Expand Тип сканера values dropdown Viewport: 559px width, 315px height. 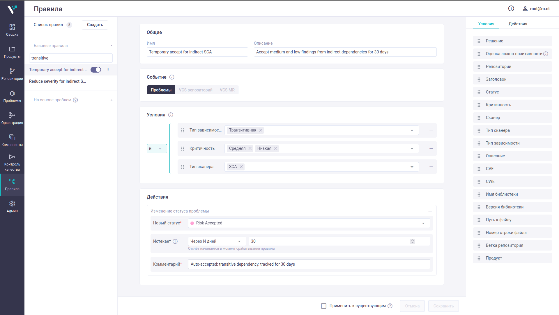click(x=412, y=167)
